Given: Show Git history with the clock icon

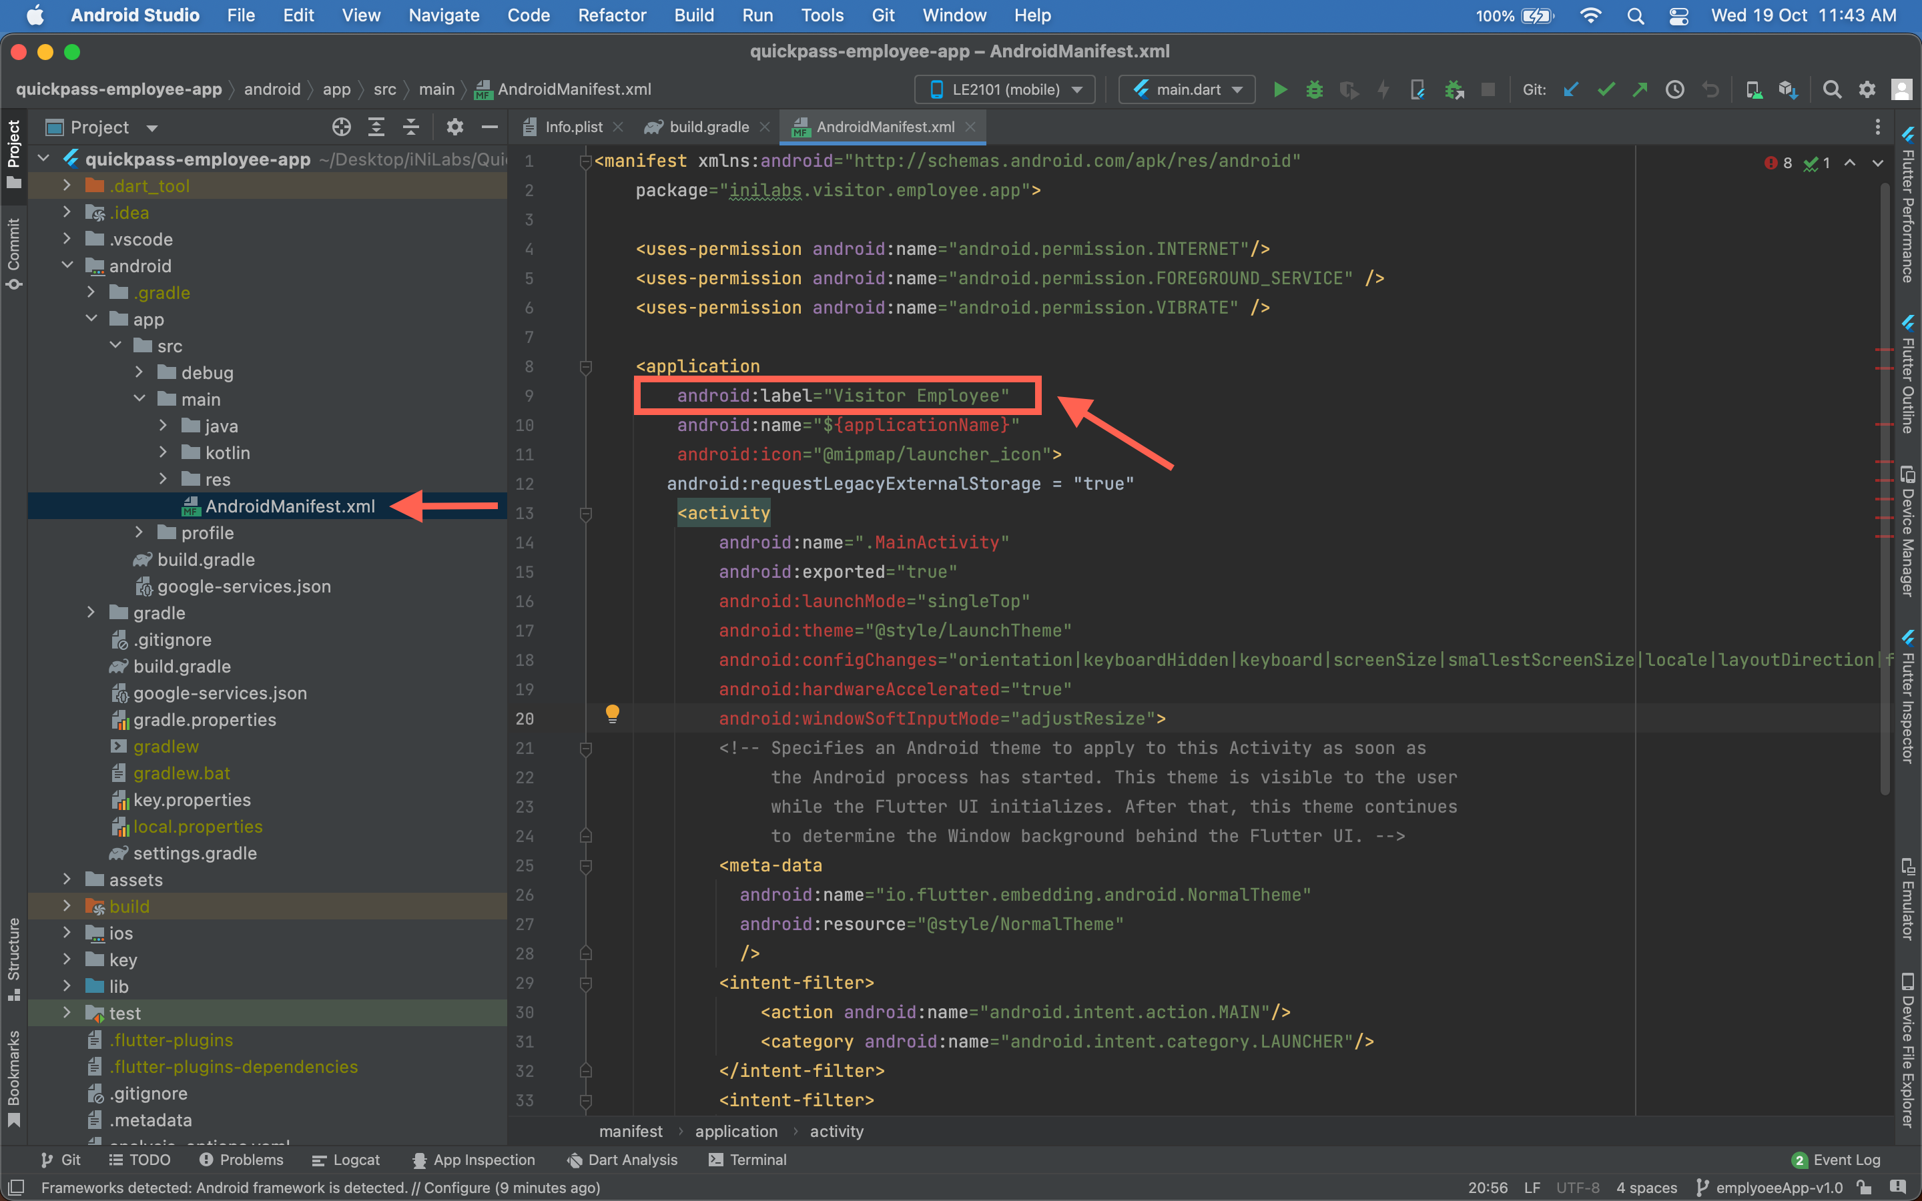Looking at the screenshot, I should coord(1675,89).
